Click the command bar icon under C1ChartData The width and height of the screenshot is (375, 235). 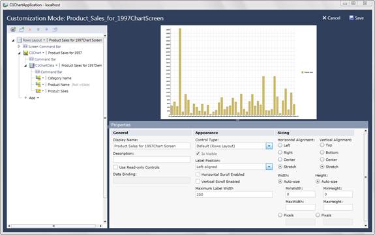pyautogui.click(x=38, y=72)
